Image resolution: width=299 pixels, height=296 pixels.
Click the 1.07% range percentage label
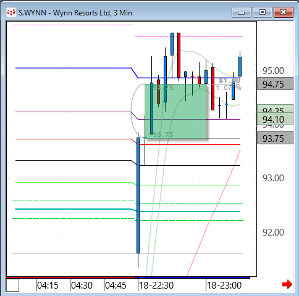point(229,88)
